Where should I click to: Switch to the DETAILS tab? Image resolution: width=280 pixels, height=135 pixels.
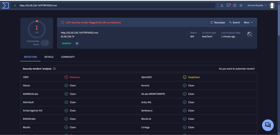(49, 57)
